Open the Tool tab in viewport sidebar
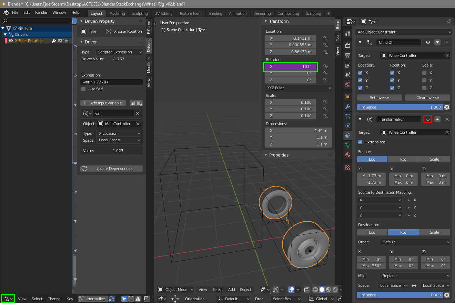 coord(337,37)
